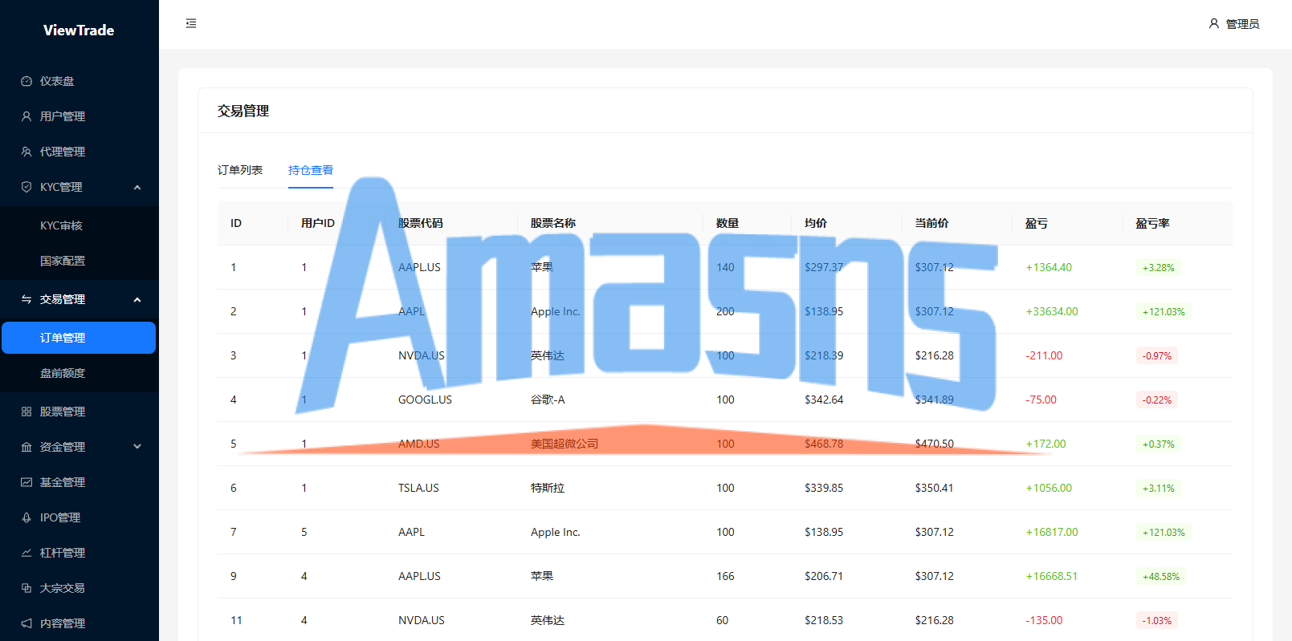Open the 管理员 account menu
This screenshot has height=641, width=1292.
(1234, 24)
